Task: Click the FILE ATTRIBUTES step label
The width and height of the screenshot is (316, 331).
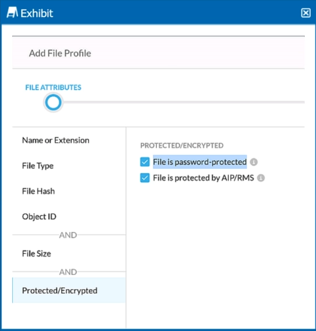Action: pyautogui.click(x=53, y=87)
